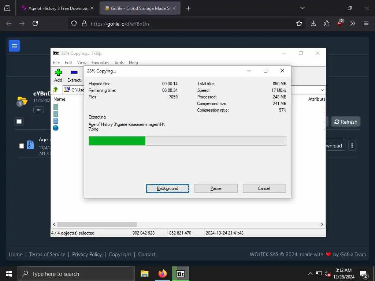
Task: Follow the Copyright footer link
Action: (x=120, y=255)
